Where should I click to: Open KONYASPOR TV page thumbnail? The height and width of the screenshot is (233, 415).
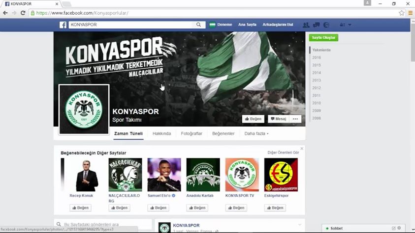[x=242, y=175]
